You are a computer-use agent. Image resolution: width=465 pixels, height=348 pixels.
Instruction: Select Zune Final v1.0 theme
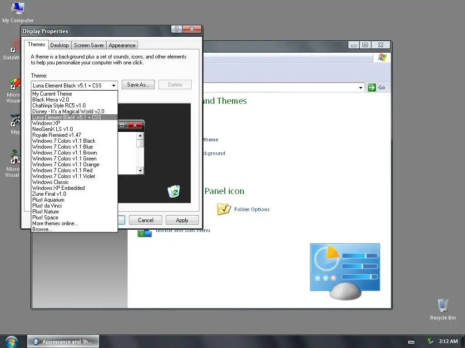(x=74, y=194)
